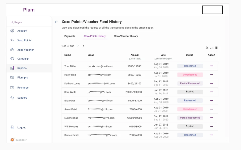Go to next page of results
The image size is (241, 150).
[84, 46]
